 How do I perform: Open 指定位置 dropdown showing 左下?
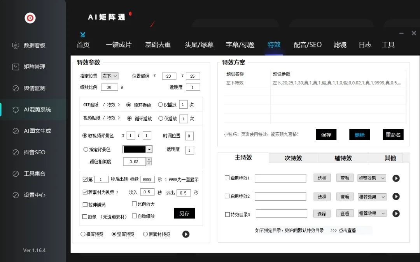click(x=110, y=76)
